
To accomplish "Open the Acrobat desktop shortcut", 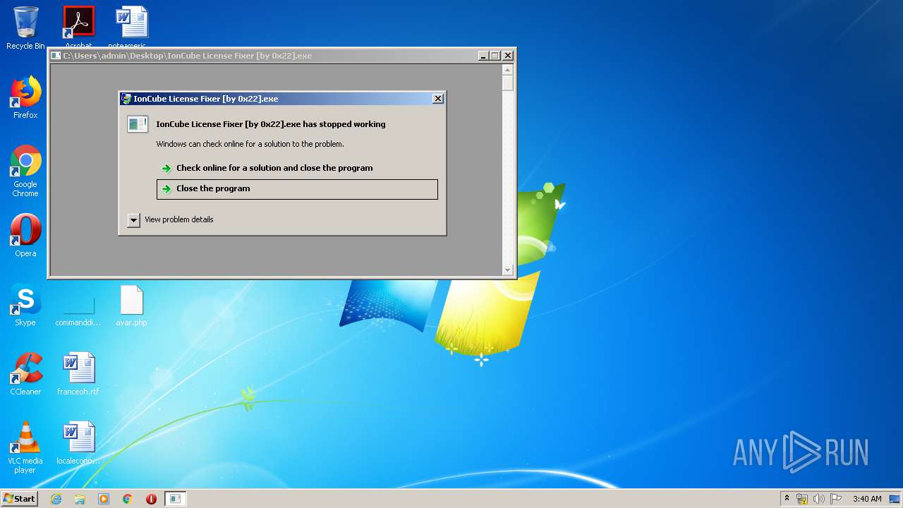I will tap(78, 27).
